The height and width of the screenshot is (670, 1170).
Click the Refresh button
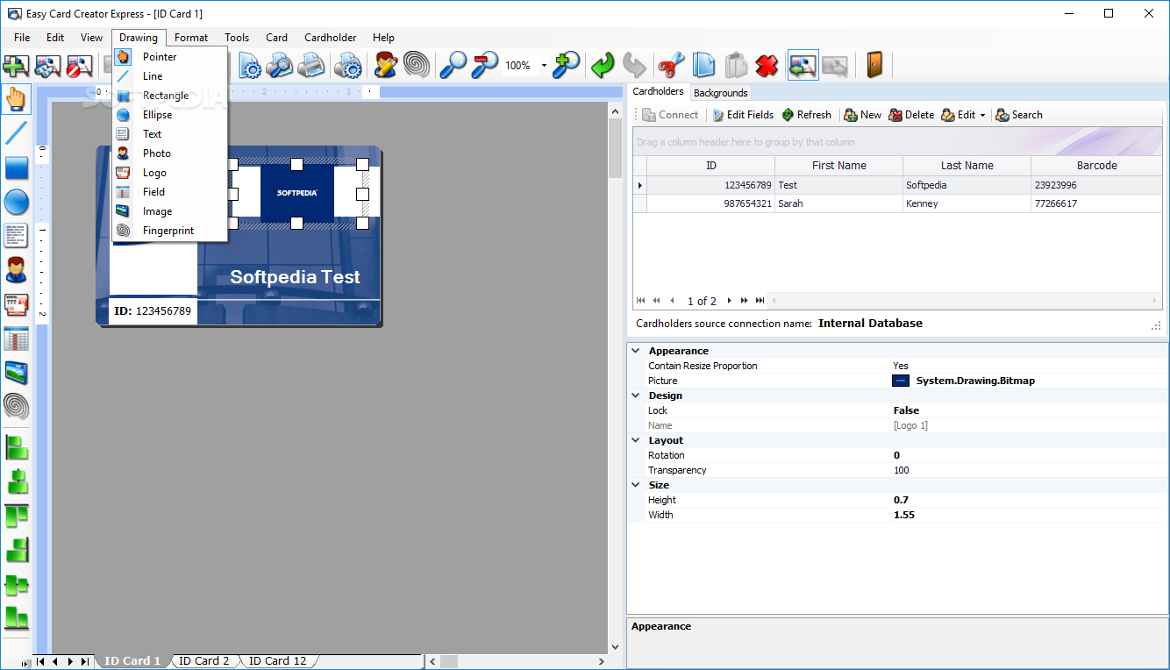(806, 115)
